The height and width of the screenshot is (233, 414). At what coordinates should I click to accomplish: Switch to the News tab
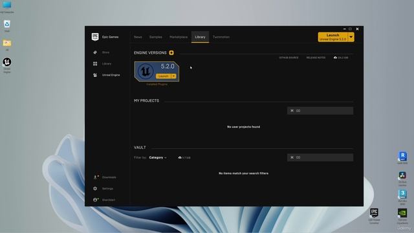click(x=138, y=37)
